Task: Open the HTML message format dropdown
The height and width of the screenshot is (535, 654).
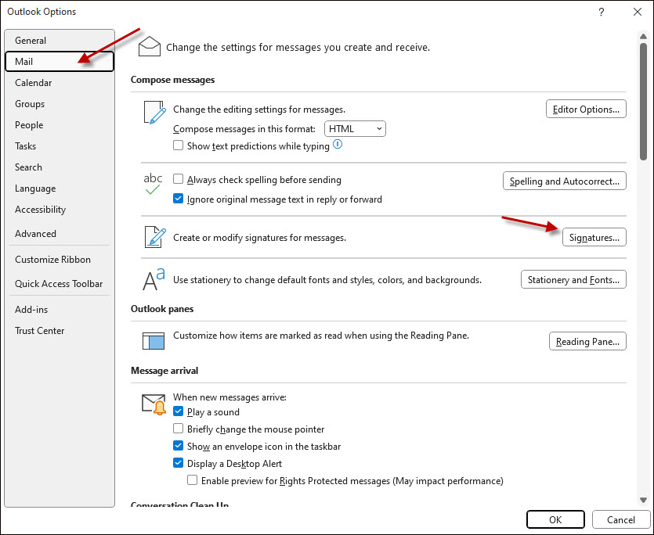Action: point(355,129)
